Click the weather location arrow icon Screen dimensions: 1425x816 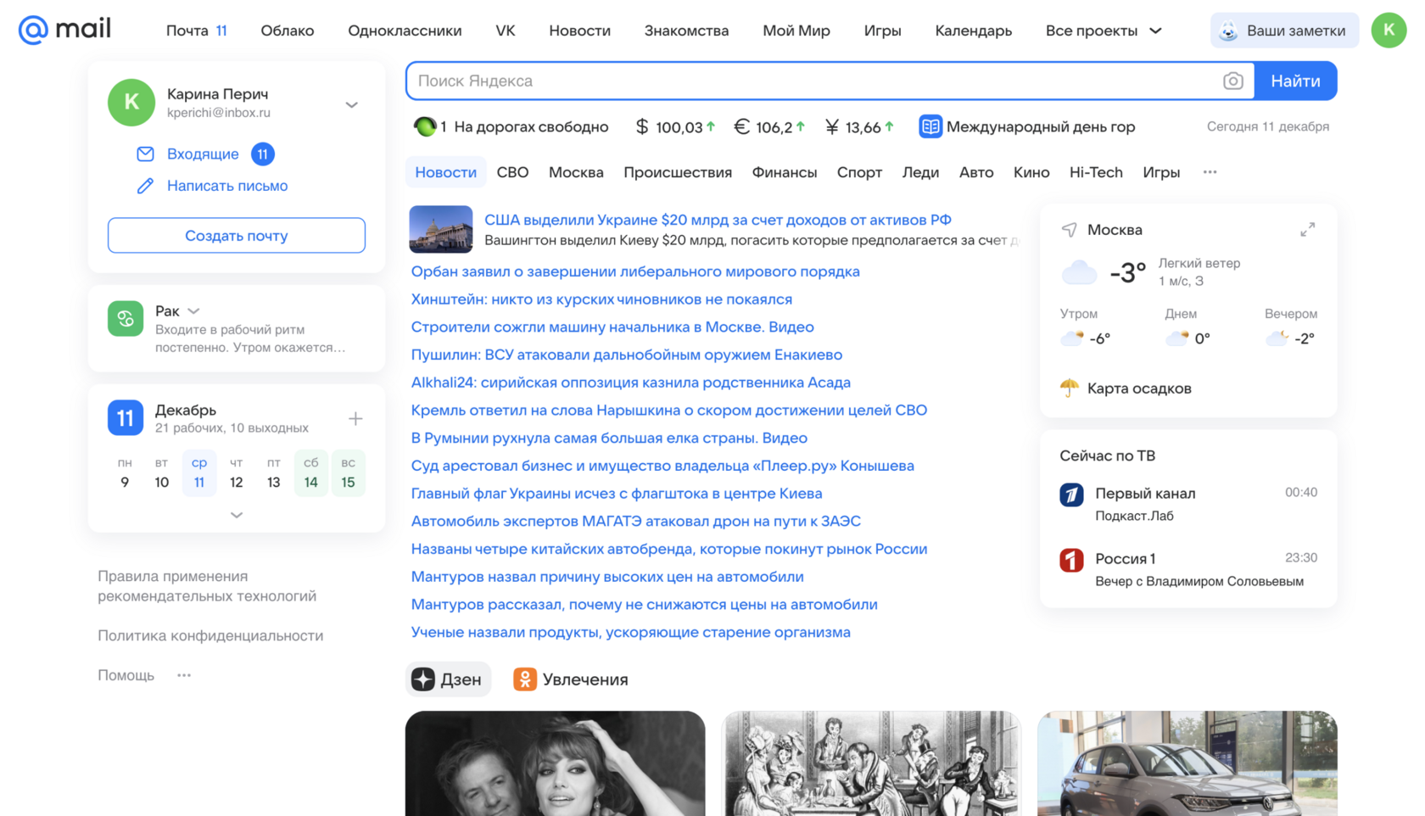point(1070,230)
